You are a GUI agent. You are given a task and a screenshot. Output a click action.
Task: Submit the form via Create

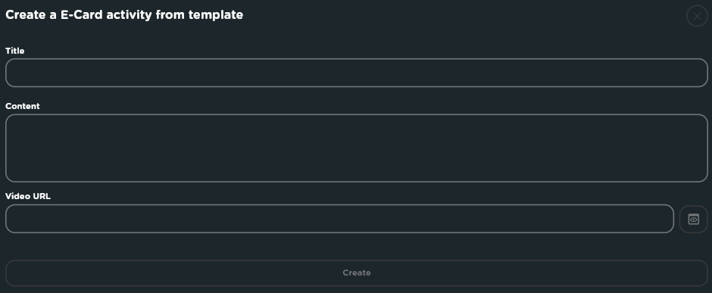357,273
